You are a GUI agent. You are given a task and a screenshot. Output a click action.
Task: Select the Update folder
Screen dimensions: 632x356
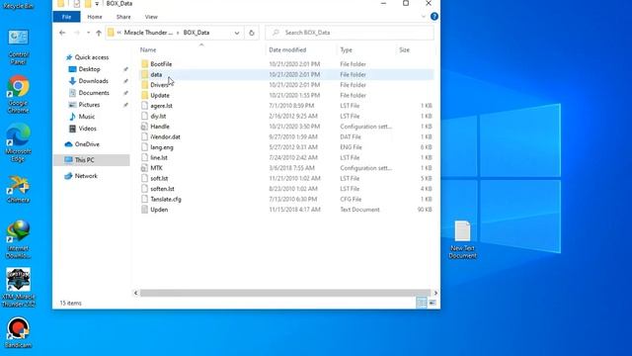(160, 95)
